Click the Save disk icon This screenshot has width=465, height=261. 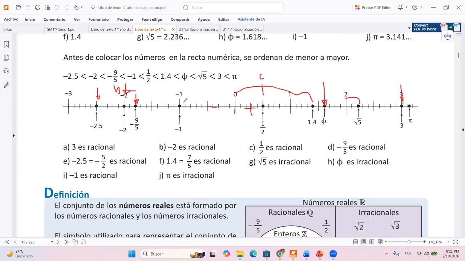(x=28, y=7)
